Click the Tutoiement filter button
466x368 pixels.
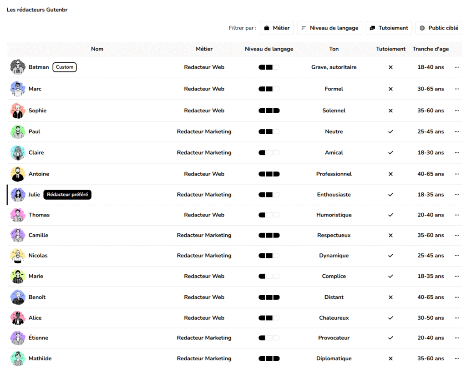(389, 28)
